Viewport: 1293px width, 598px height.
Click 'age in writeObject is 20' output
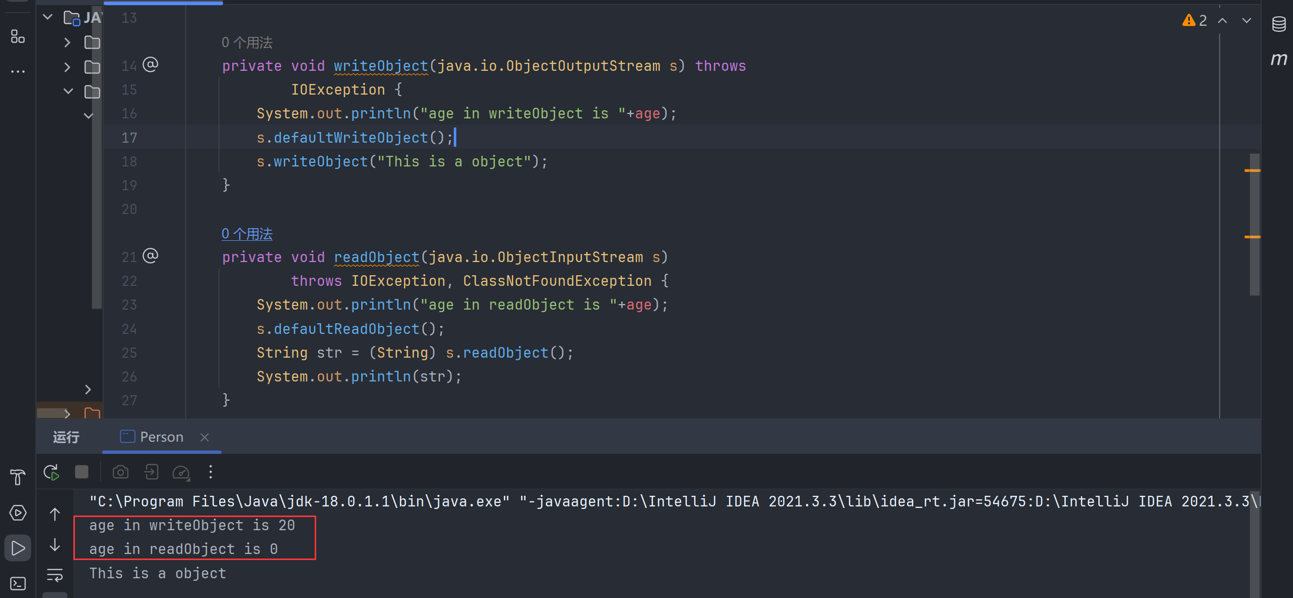[192, 526]
